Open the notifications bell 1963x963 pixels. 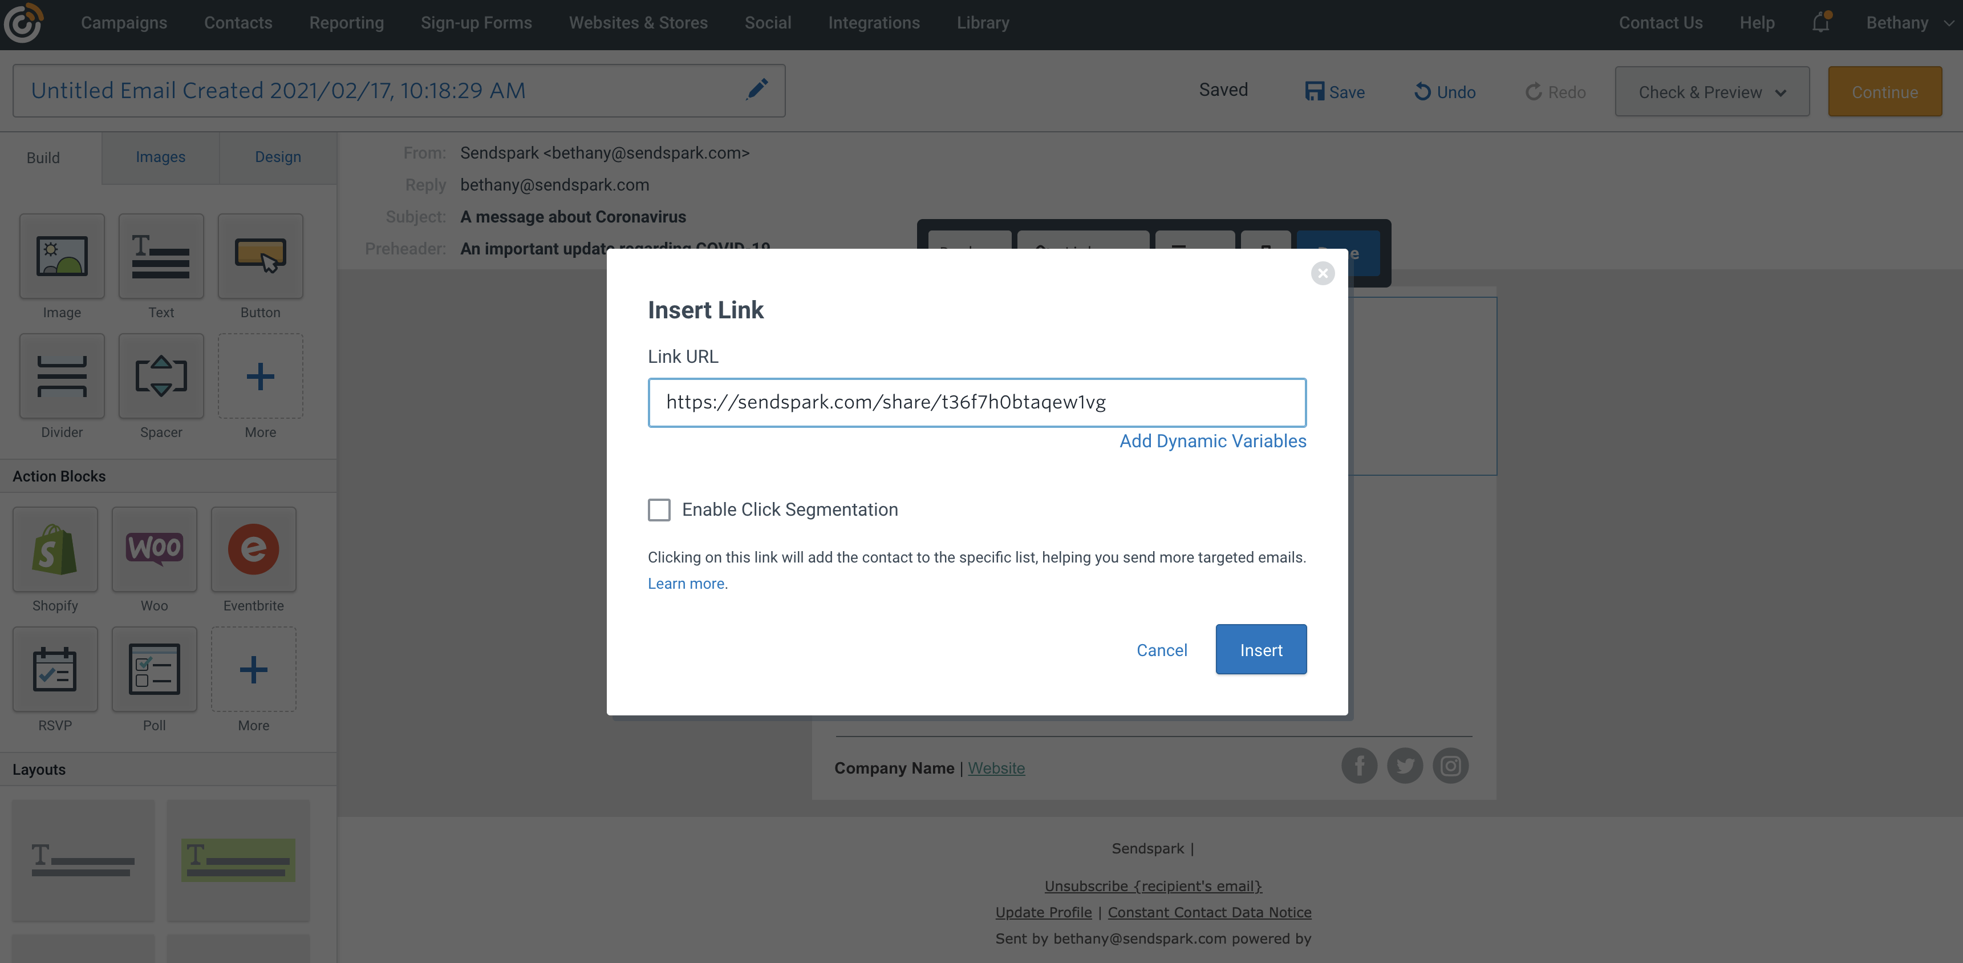pos(1821,22)
